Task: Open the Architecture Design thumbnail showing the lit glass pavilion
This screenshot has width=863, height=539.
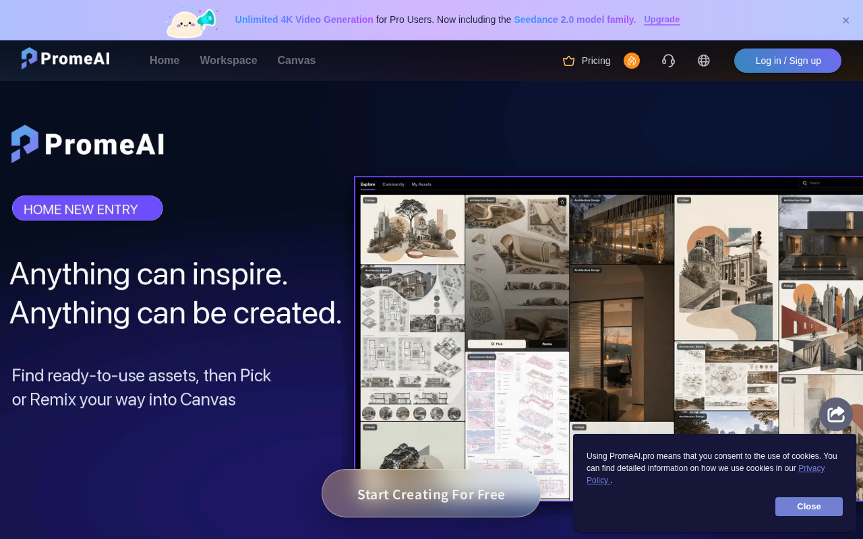Action: click(x=622, y=230)
